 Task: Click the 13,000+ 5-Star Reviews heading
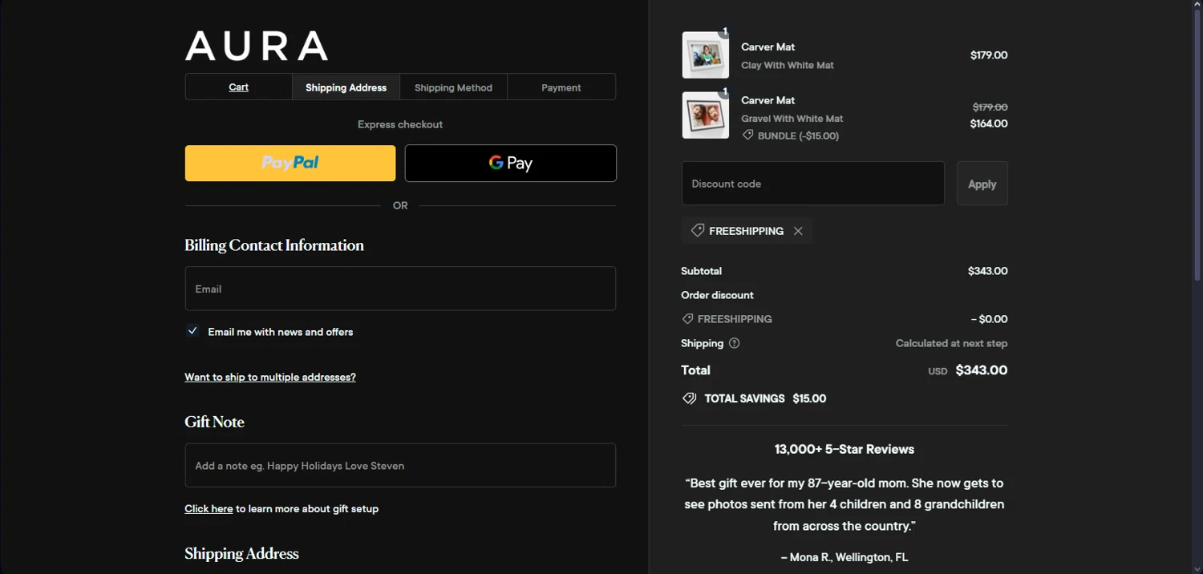click(845, 449)
